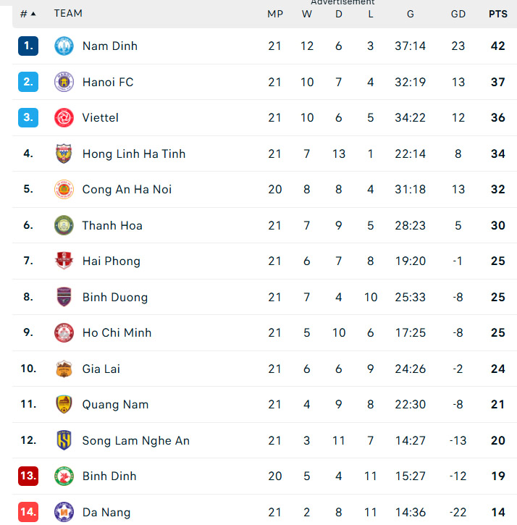This screenshot has width=517, height=525.
Task: Click the Hong Linh Ha Tinh crest
Action: point(64,154)
